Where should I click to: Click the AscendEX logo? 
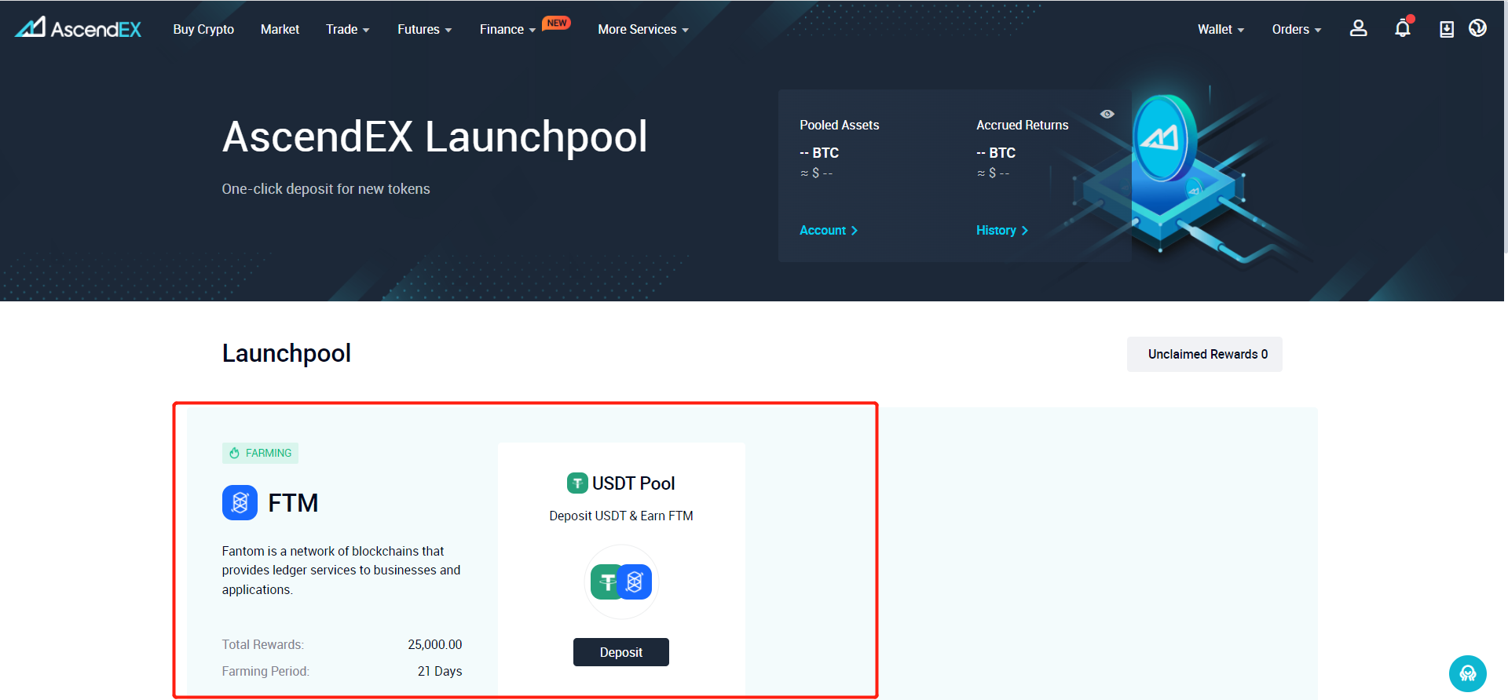[x=79, y=28]
